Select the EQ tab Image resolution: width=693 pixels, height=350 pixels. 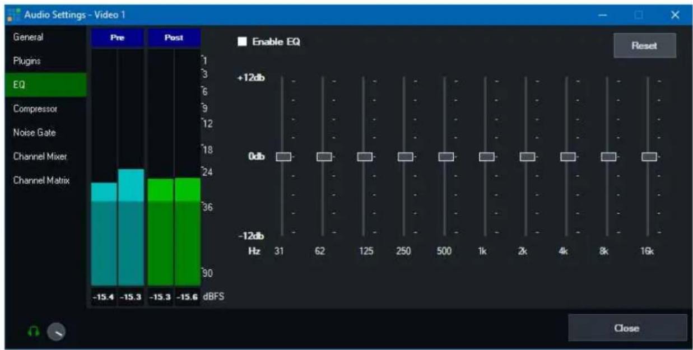(x=45, y=85)
